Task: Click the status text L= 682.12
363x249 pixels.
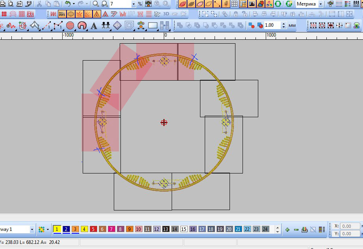Action: point(30,242)
